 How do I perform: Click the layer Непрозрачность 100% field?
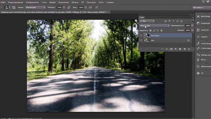click(x=188, y=25)
